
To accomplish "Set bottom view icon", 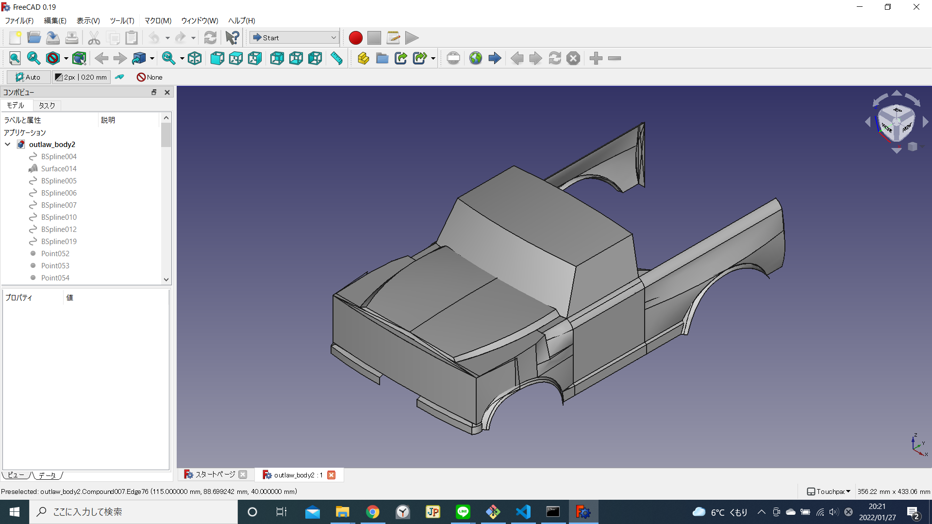I will pos(296,58).
